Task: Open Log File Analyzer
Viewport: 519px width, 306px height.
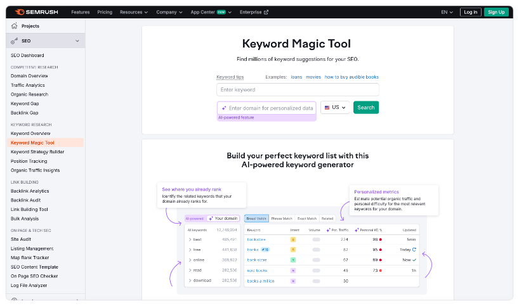Action: (29, 286)
